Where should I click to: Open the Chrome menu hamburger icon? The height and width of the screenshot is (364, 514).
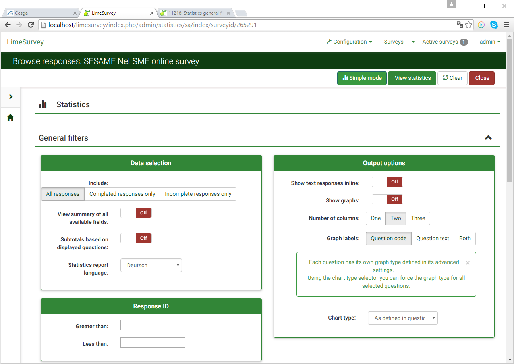pos(506,25)
